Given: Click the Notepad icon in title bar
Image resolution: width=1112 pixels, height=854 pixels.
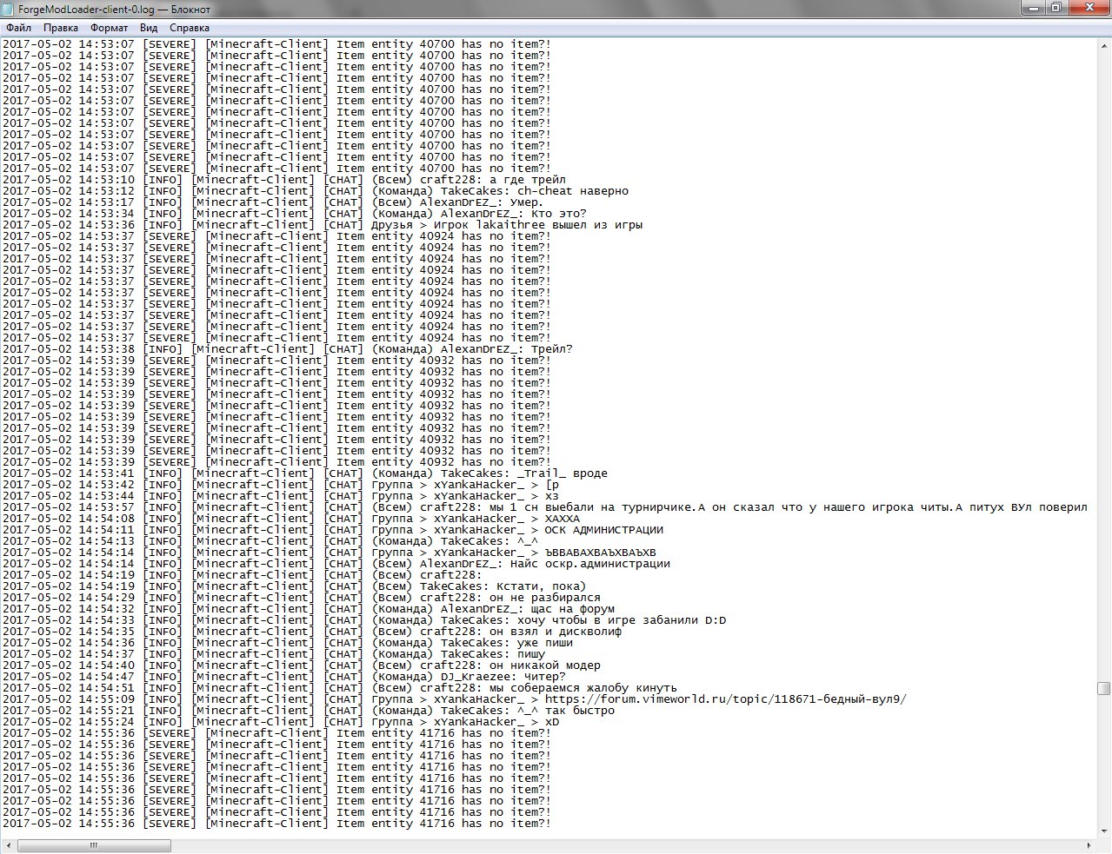Looking at the screenshot, I should point(10,9).
